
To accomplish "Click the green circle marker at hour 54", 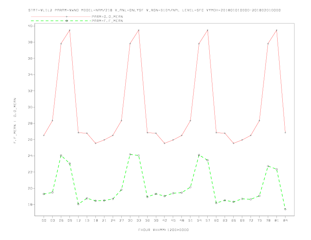I will (x=199, y=155).
